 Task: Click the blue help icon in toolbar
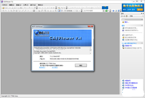click(113, 11)
